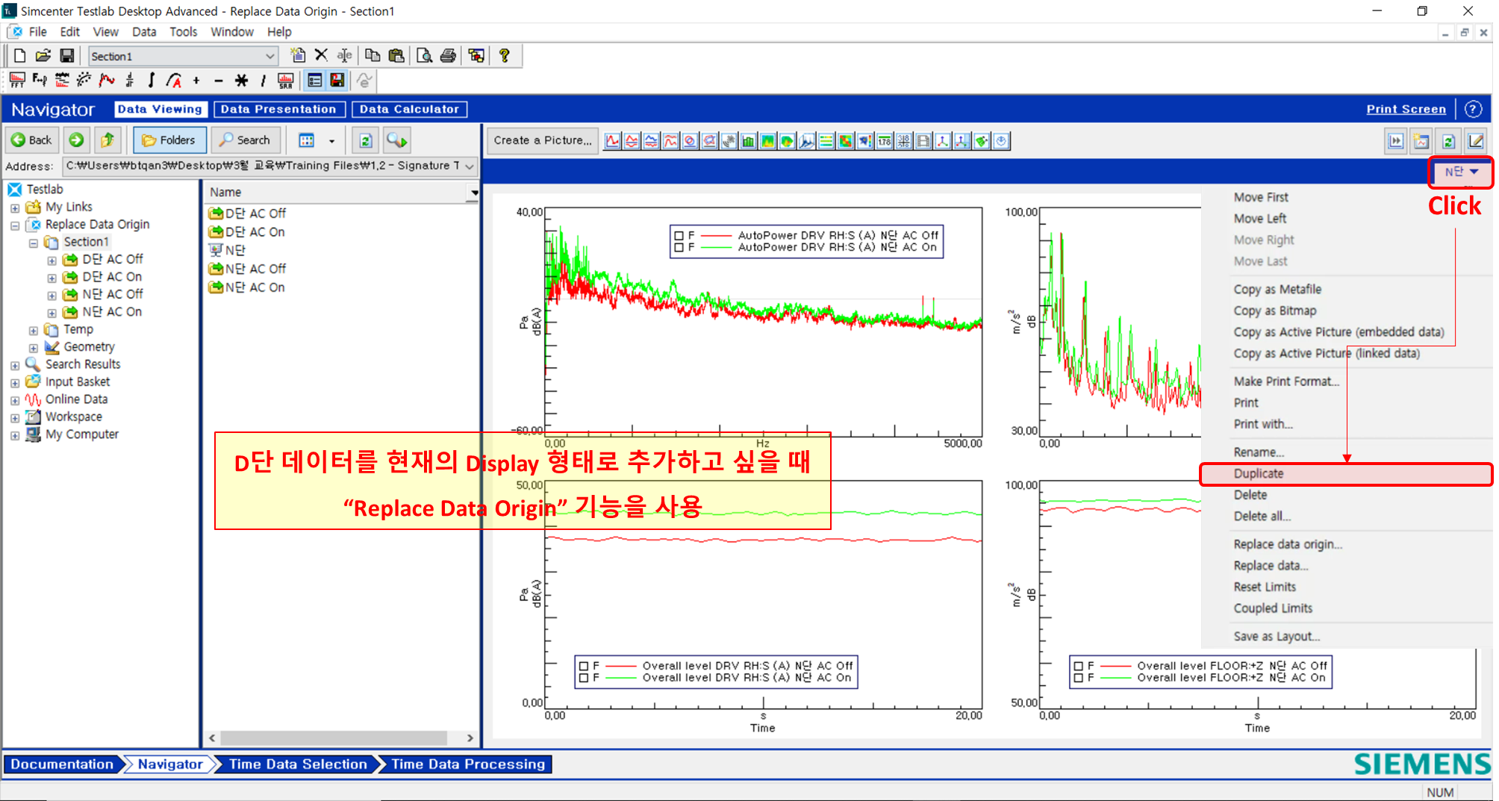Click the d/dt differentiate icon

[130, 80]
